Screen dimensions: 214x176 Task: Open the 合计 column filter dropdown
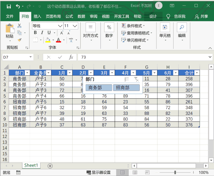click(197, 73)
